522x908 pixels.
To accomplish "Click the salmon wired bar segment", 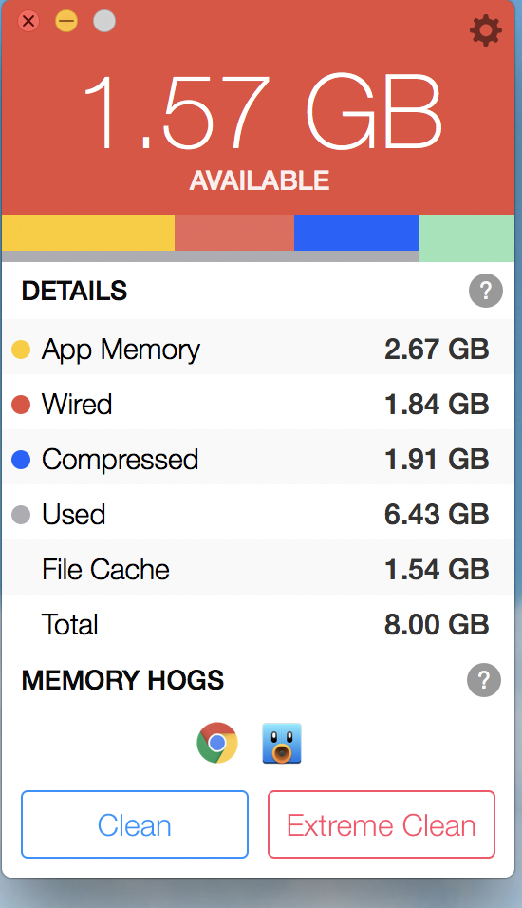I will [x=234, y=233].
